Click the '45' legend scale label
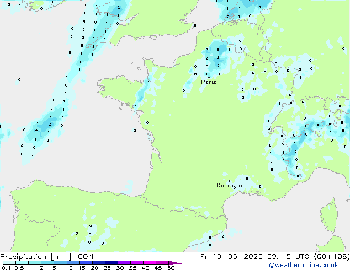The height and width of the screenshot is (270, 350). pyautogui.click(x=158, y=268)
